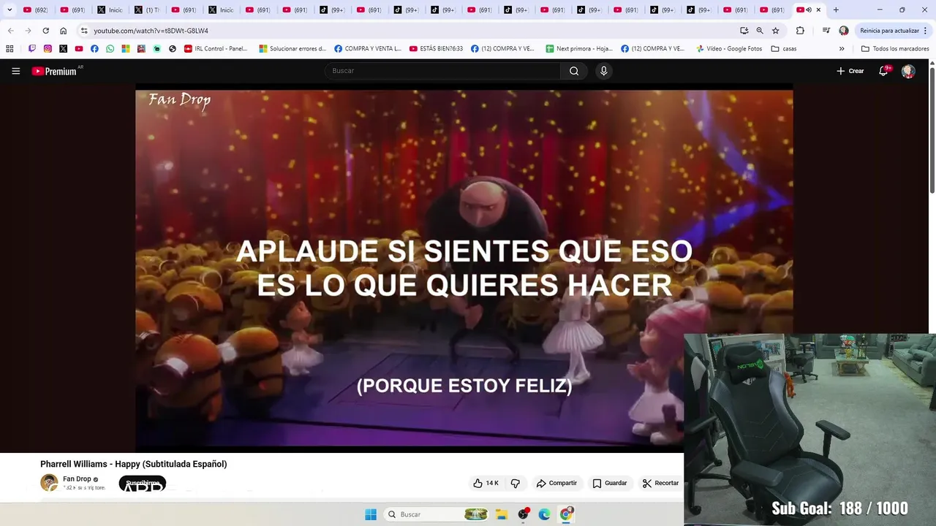The width and height of the screenshot is (936, 526).
Task: Switch to the first (692) YouTube tab
Action: (x=35, y=10)
